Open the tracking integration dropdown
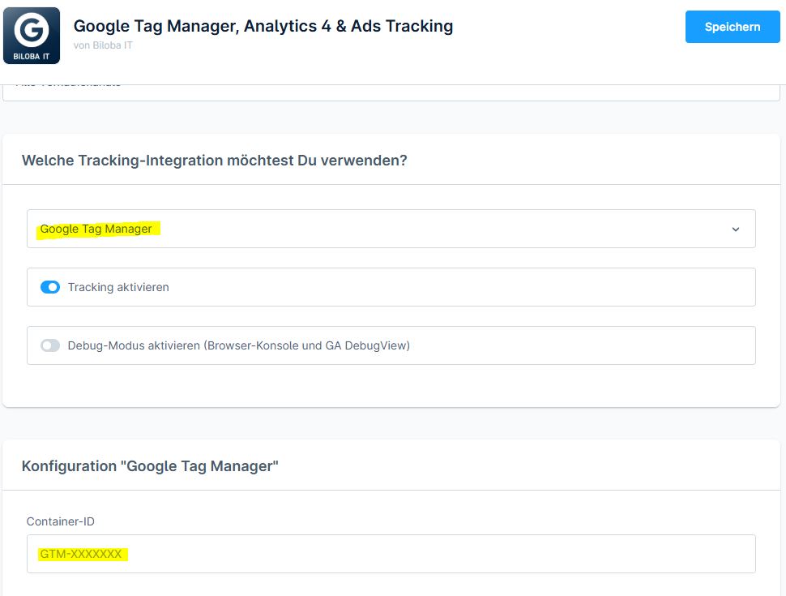Image resolution: width=786 pixels, height=596 pixels. (391, 229)
